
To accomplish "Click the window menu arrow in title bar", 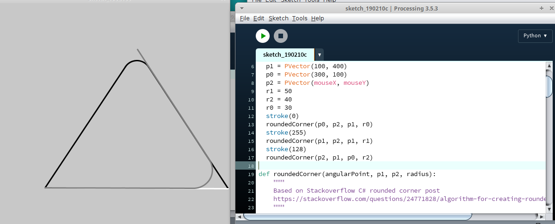I will click(242, 8).
